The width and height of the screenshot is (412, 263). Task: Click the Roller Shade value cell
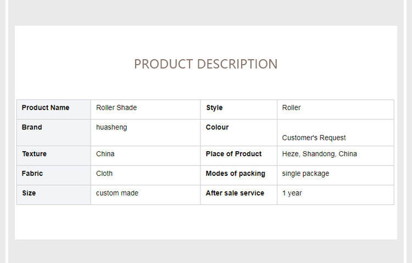pos(116,108)
